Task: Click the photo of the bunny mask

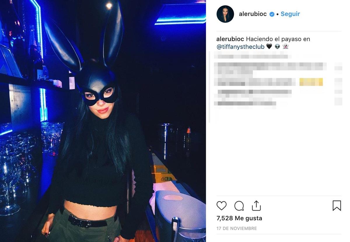Action: 103,121
